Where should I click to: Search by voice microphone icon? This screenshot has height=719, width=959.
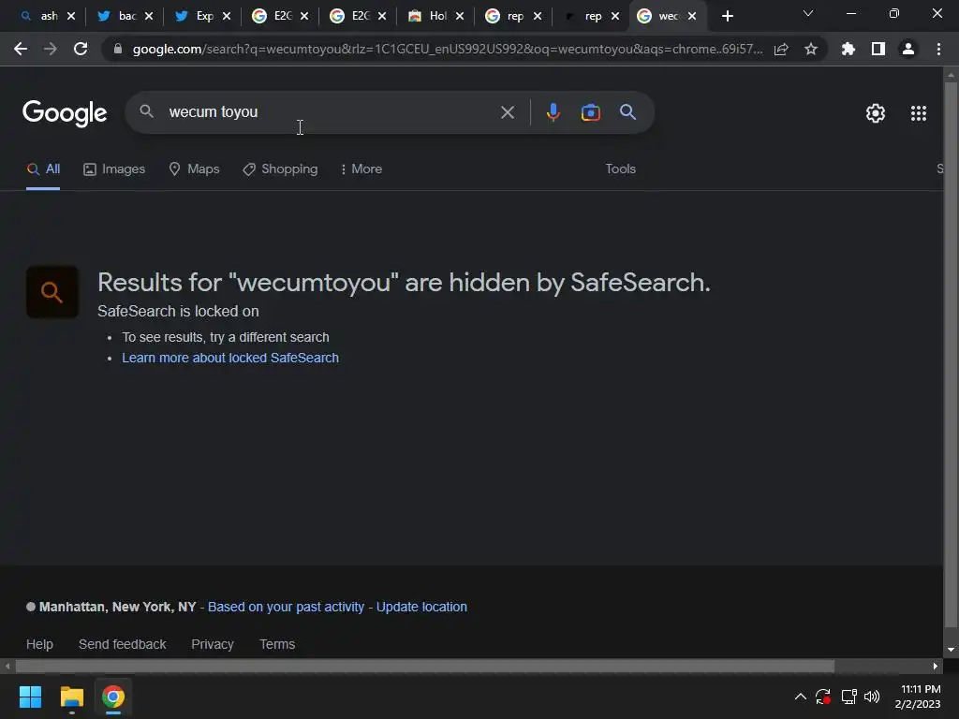pos(553,112)
